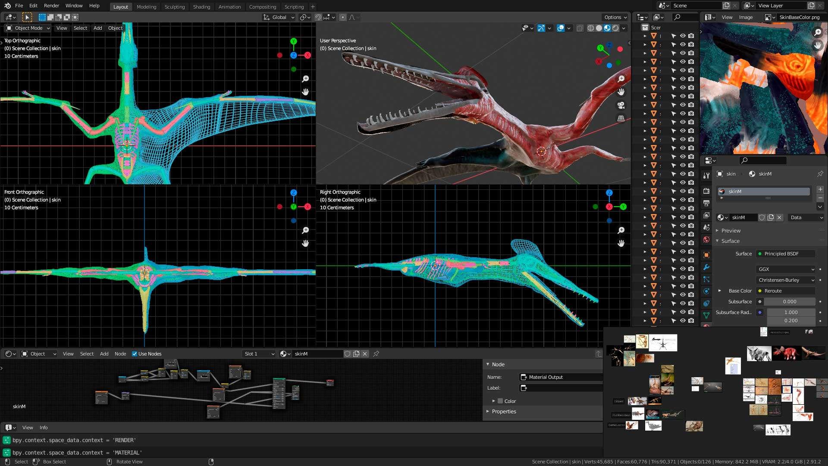Open the Render menu

tap(51, 6)
